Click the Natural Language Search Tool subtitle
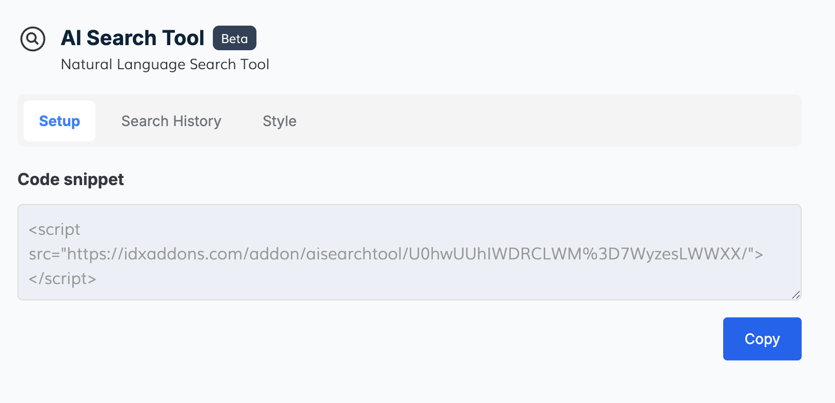 (x=165, y=65)
